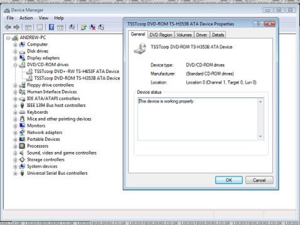Click the Disk drives category icon
Image resolution: width=300 pixels, height=225 pixels.
pyautogui.click(x=22, y=52)
